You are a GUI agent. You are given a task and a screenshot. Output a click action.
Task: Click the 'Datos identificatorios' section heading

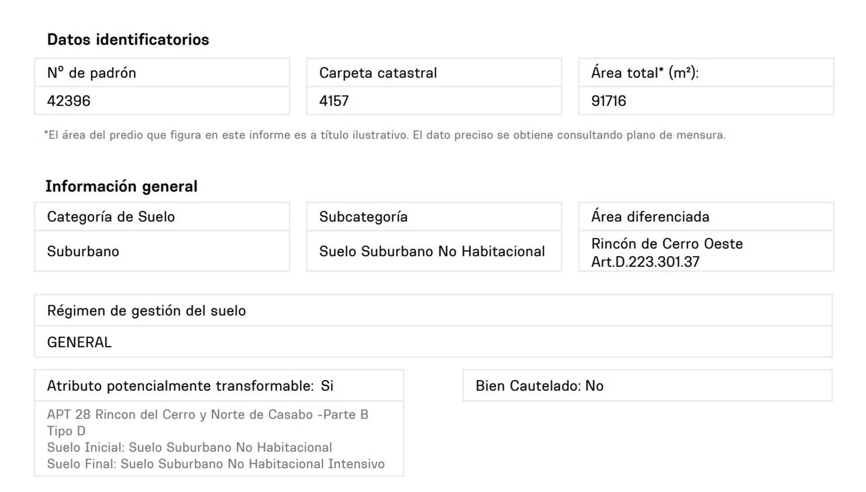pos(128,40)
